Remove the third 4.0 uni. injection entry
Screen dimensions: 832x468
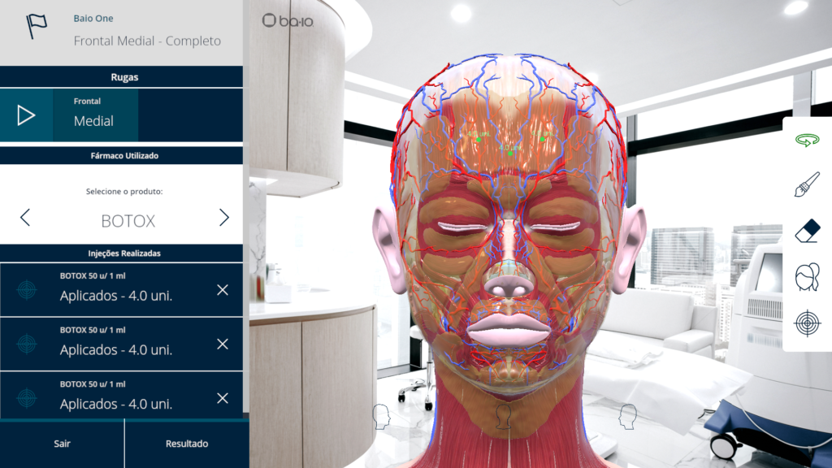(x=223, y=398)
